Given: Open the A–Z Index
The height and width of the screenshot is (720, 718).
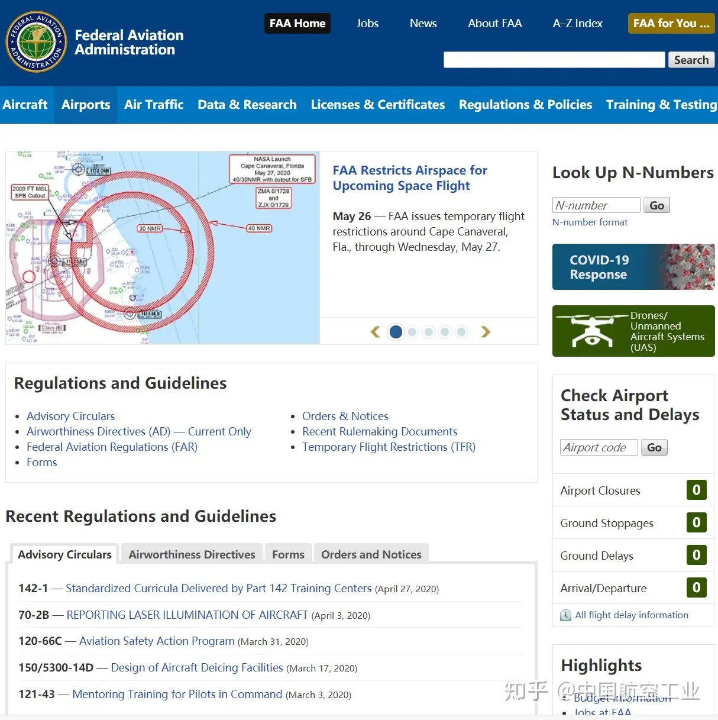Looking at the screenshot, I should (578, 24).
